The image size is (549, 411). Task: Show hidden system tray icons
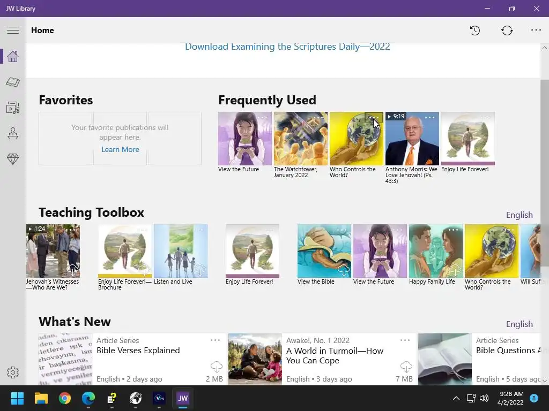(456, 398)
